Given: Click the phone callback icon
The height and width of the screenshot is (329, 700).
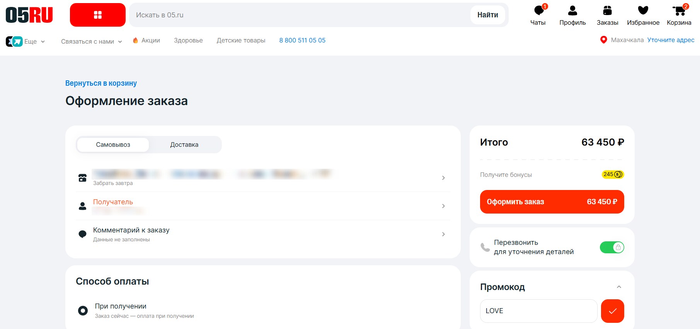Looking at the screenshot, I should coord(485,247).
